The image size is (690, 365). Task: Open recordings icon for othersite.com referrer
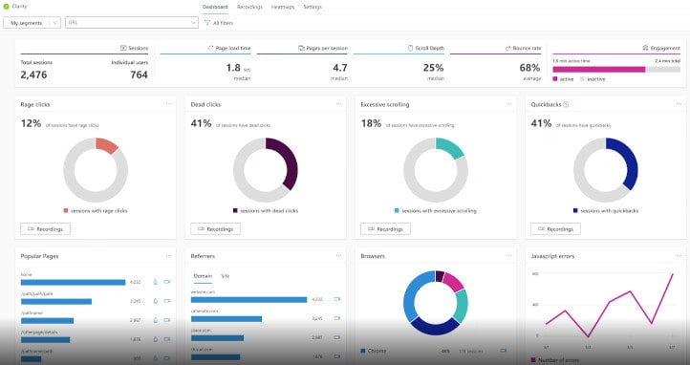[337, 318]
